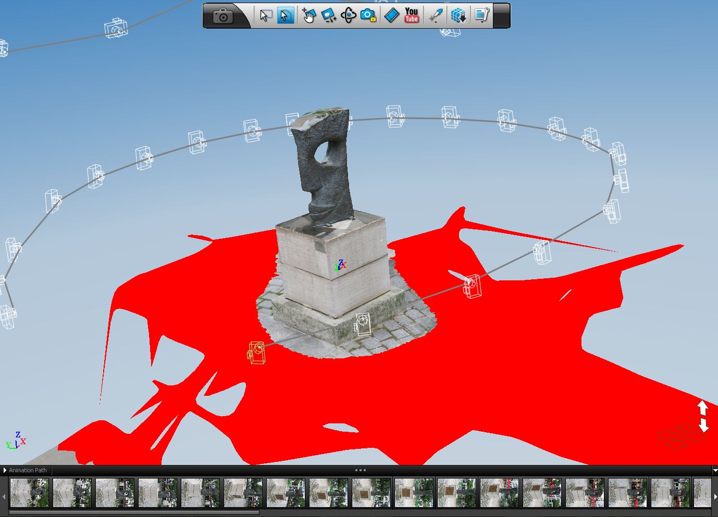Image resolution: width=718 pixels, height=517 pixels.
Task: Click the filmstrip right scroll arrow
Action: [715, 497]
